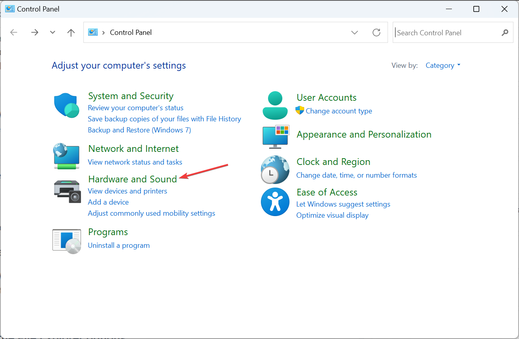This screenshot has width=519, height=339.
Task: Click the address bar breadcrumb chevron
Action: tap(104, 33)
